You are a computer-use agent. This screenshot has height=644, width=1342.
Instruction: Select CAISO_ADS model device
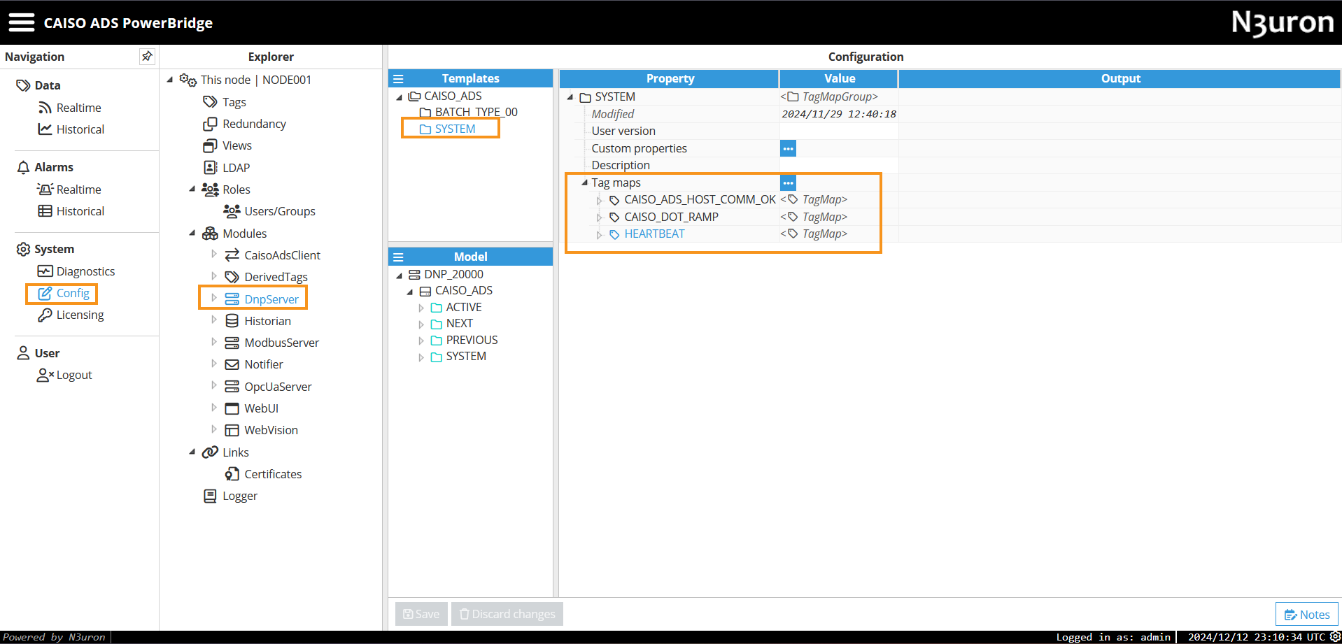463,290
